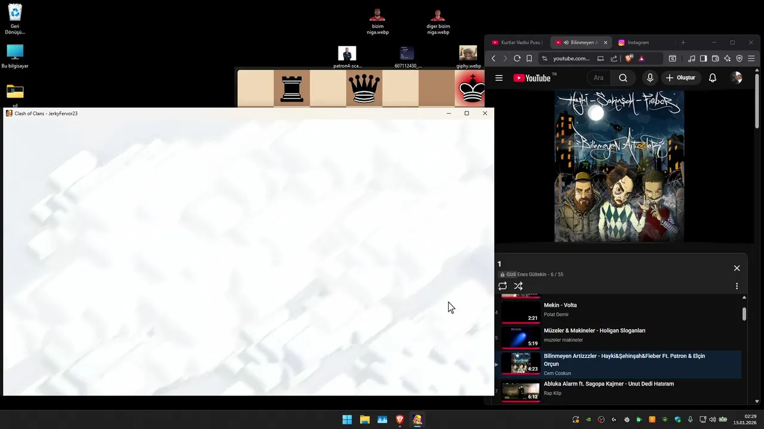764x429 pixels.
Task: Select patron4-sca desktop file
Action: pos(347,57)
